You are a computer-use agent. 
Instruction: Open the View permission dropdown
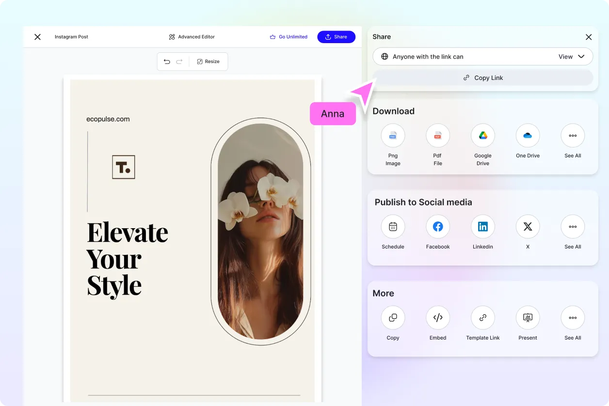click(572, 57)
